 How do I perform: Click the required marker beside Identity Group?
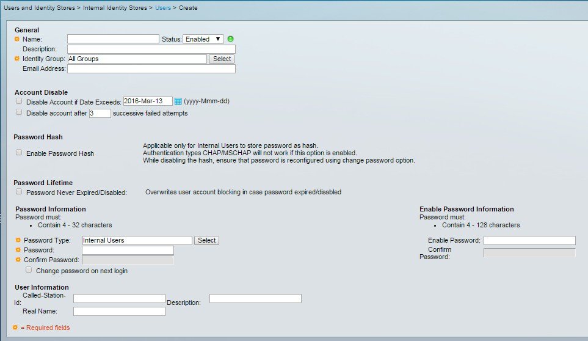click(17, 59)
